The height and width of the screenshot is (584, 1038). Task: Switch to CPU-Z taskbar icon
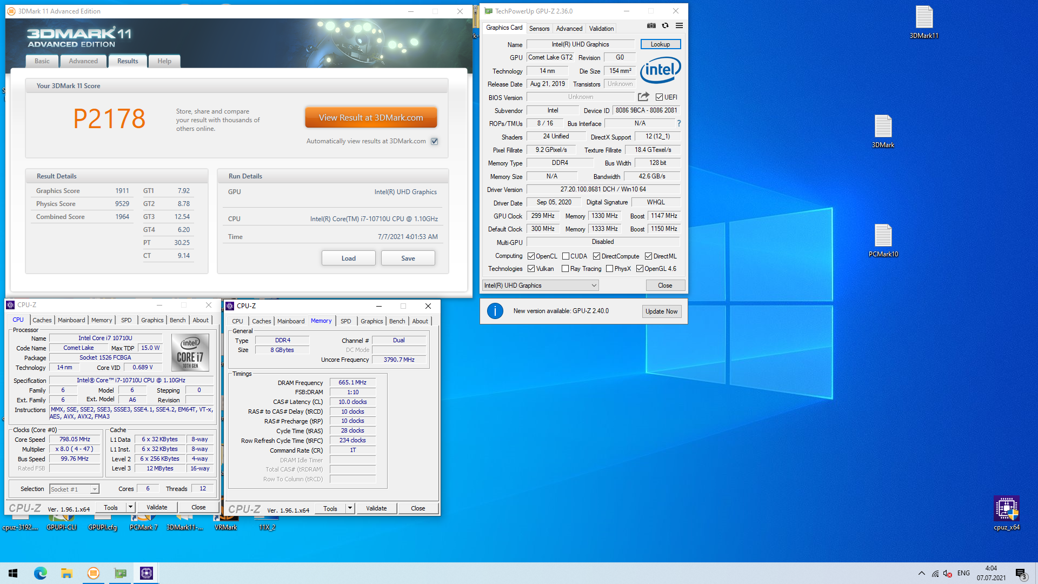pos(147,573)
